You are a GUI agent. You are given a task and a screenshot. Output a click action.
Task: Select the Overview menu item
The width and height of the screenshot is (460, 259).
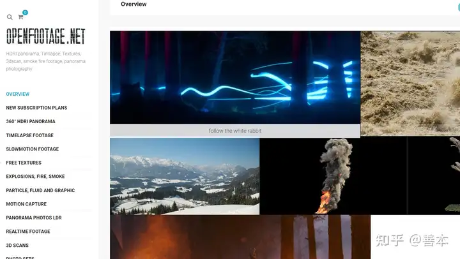[x=18, y=94]
